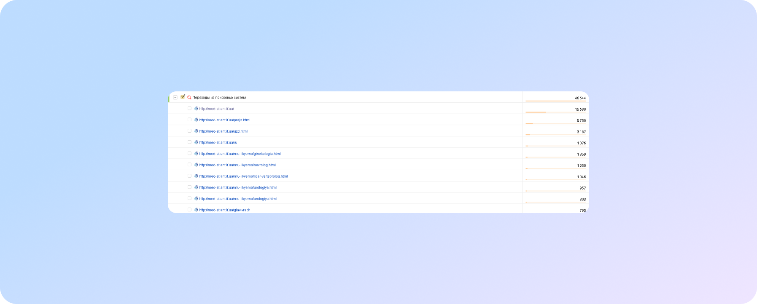Viewport: 757px width, 304px height.
Task: Tick the checkbox for http://med-atlant.if.ua/ row
Action: click(189, 108)
